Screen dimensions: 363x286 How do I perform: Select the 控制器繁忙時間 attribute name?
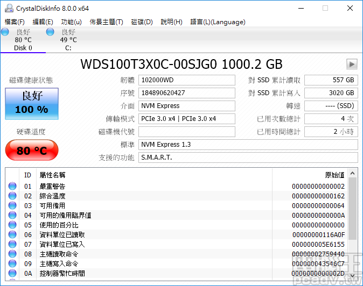click(62, 273)
